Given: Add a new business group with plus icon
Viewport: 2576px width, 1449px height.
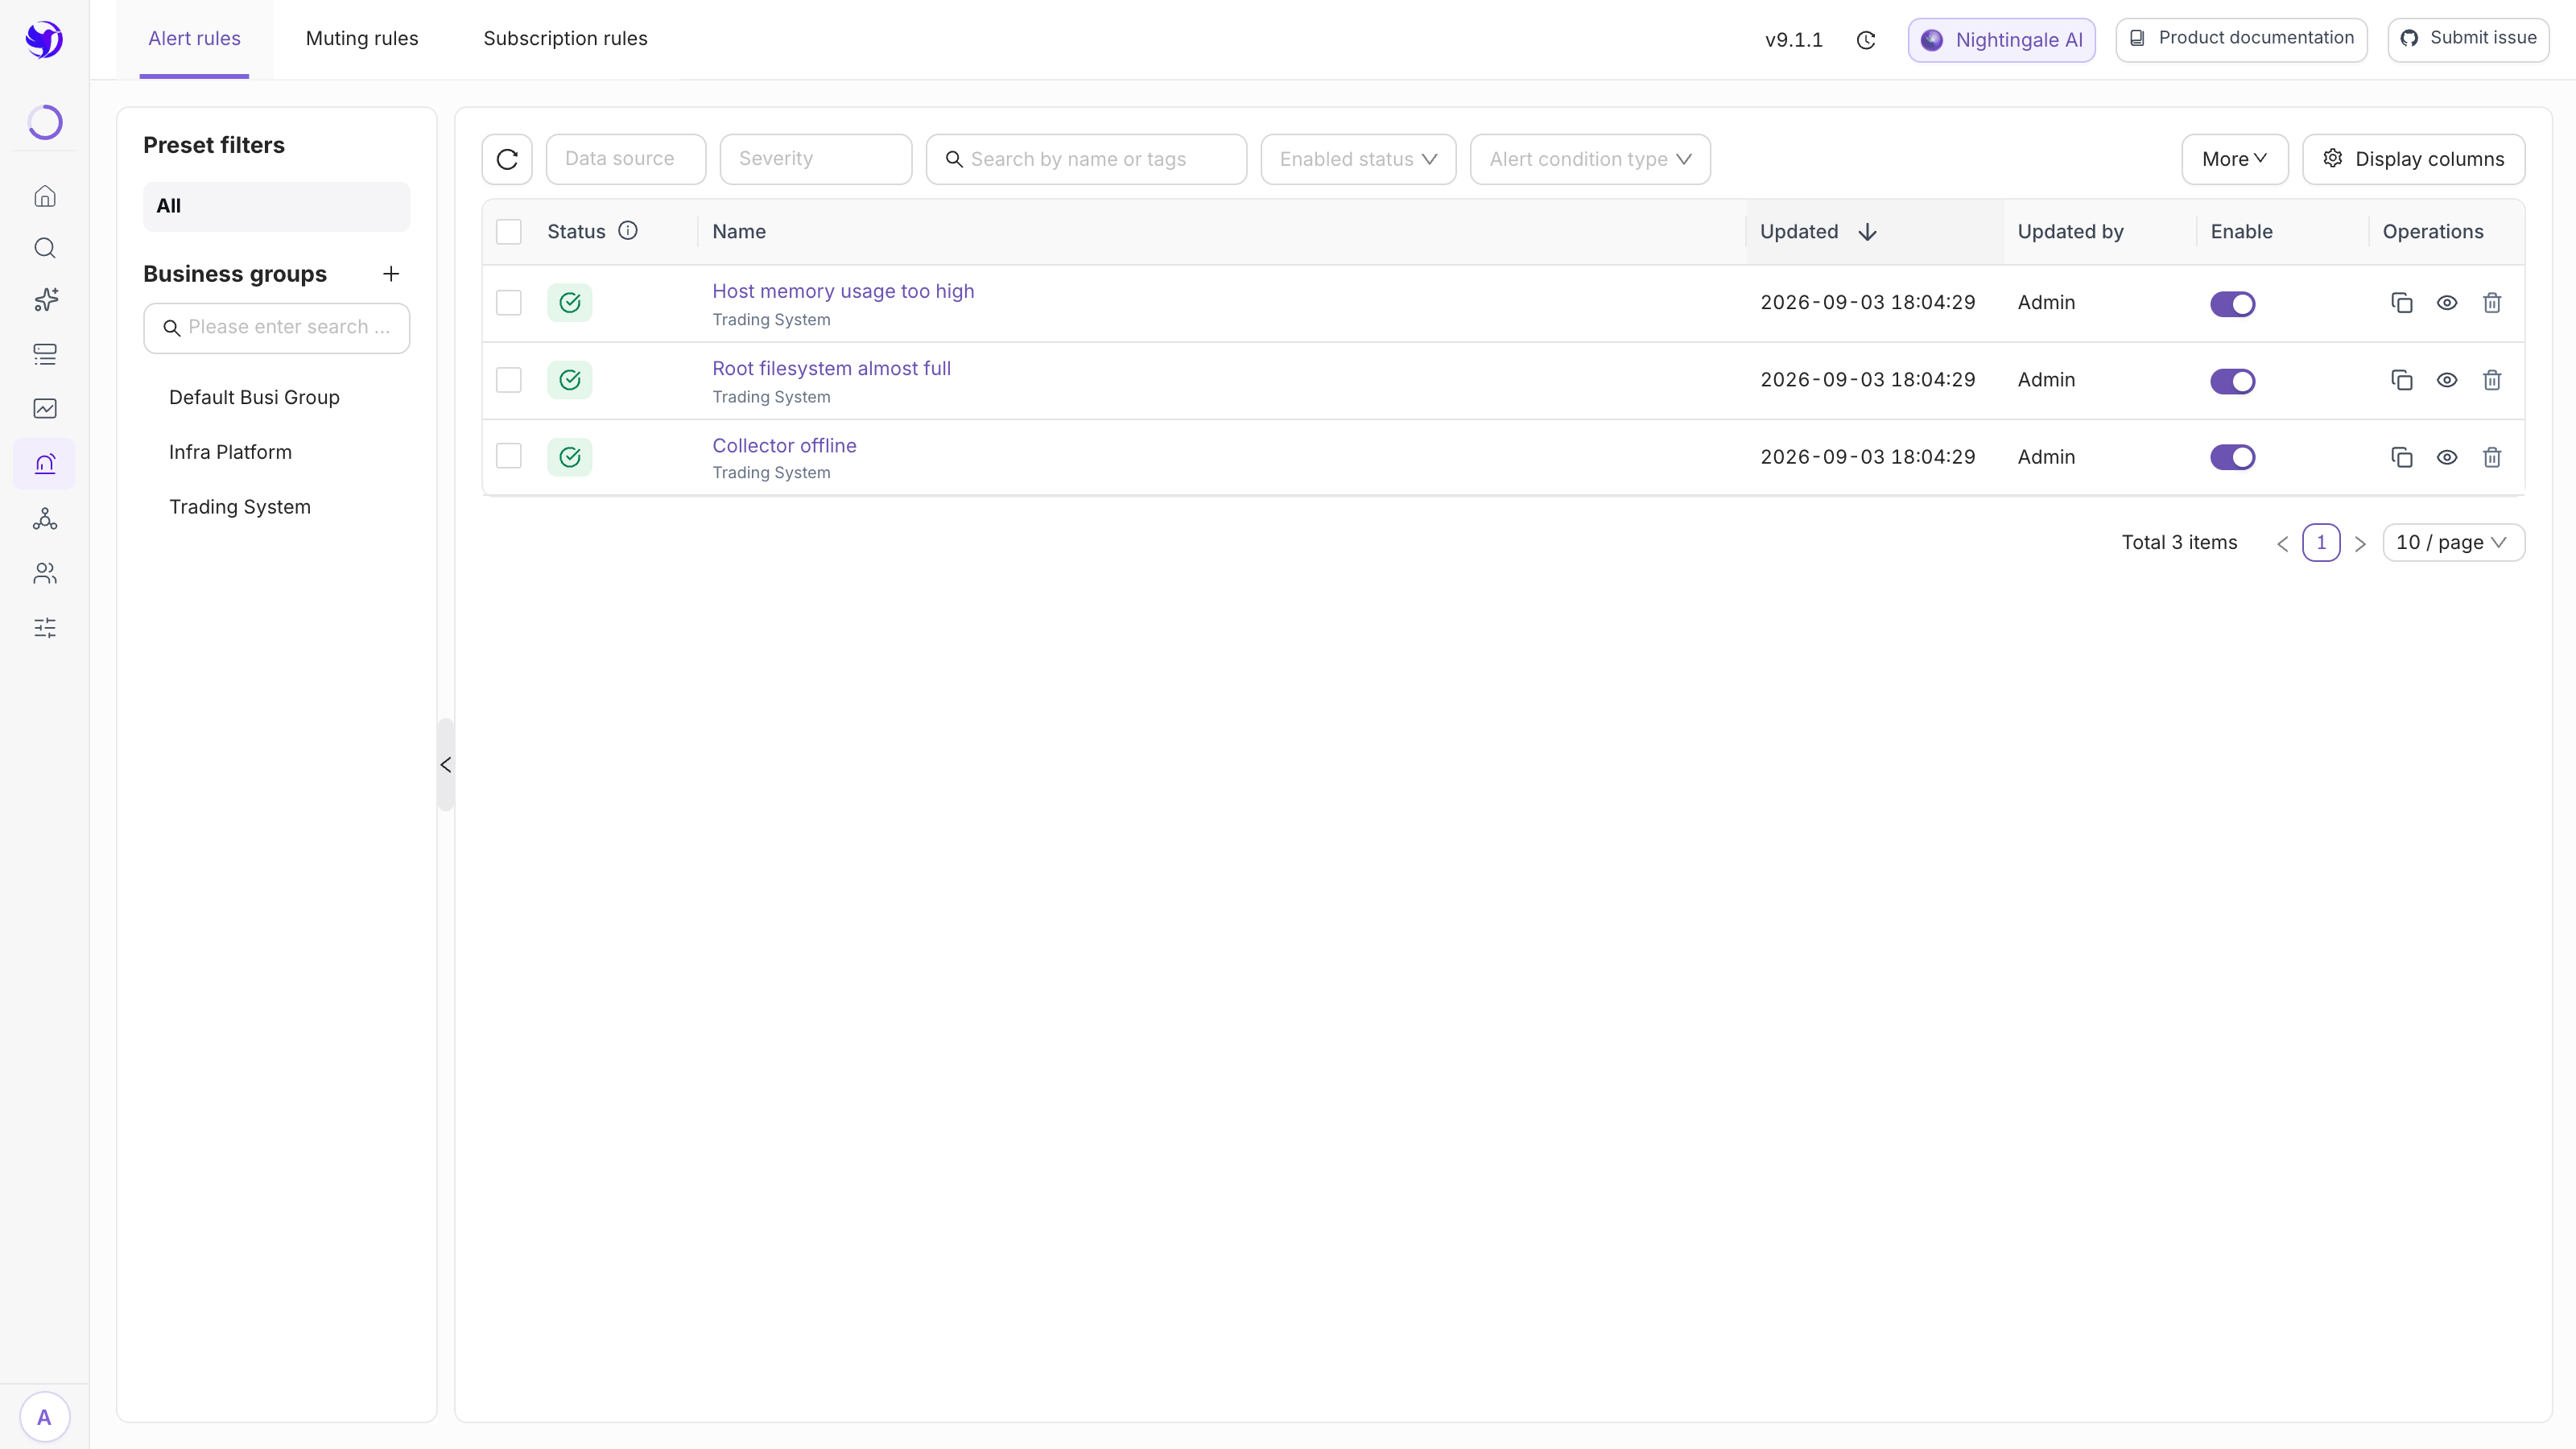Looking at the screenshot, I should point(391,274).
